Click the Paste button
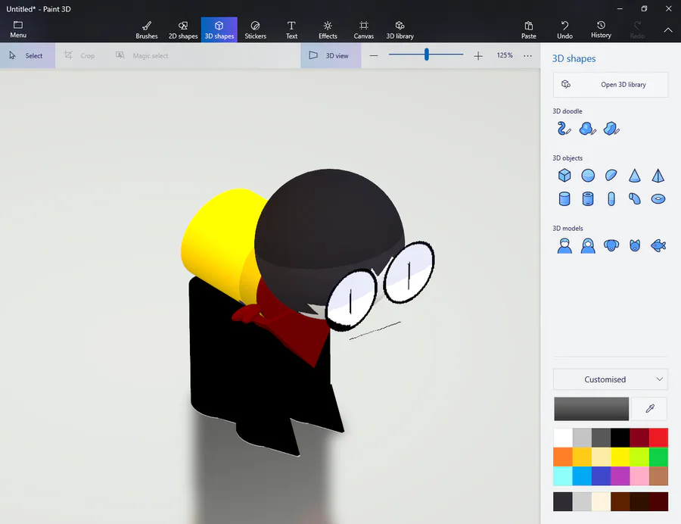This screenshot has height=524, width=681. 529,30
